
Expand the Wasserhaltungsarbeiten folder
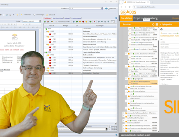click(x=124, y=126)
